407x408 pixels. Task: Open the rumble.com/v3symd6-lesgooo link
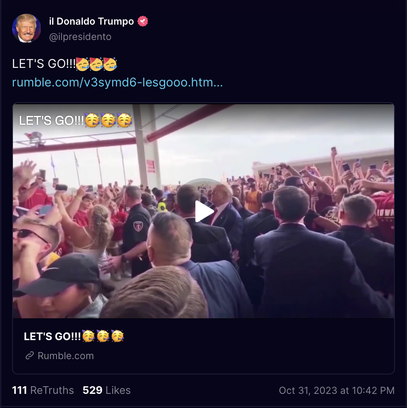[x=117, y=82]
